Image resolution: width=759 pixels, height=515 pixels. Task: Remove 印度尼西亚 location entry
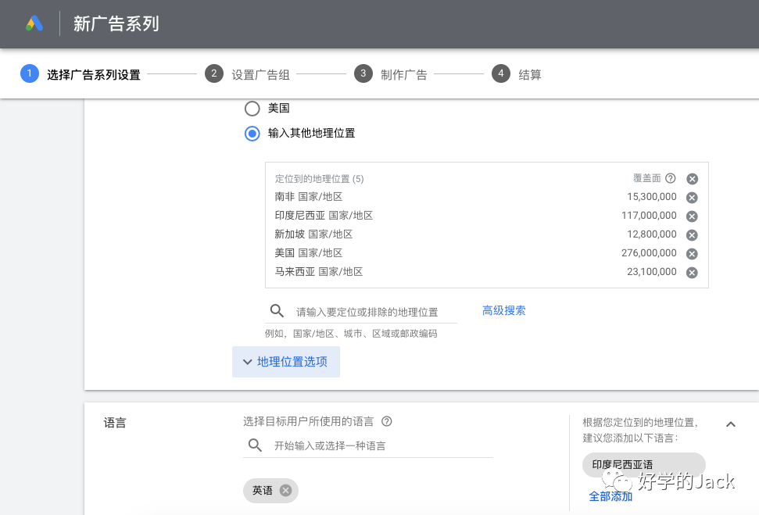691,216
